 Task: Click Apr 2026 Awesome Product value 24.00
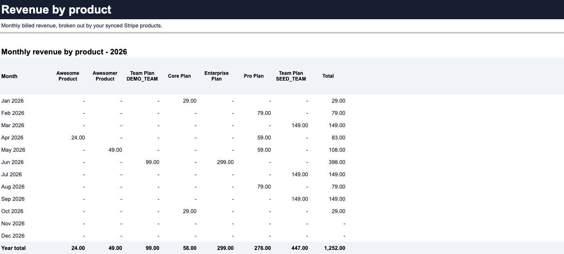point(78,137)
